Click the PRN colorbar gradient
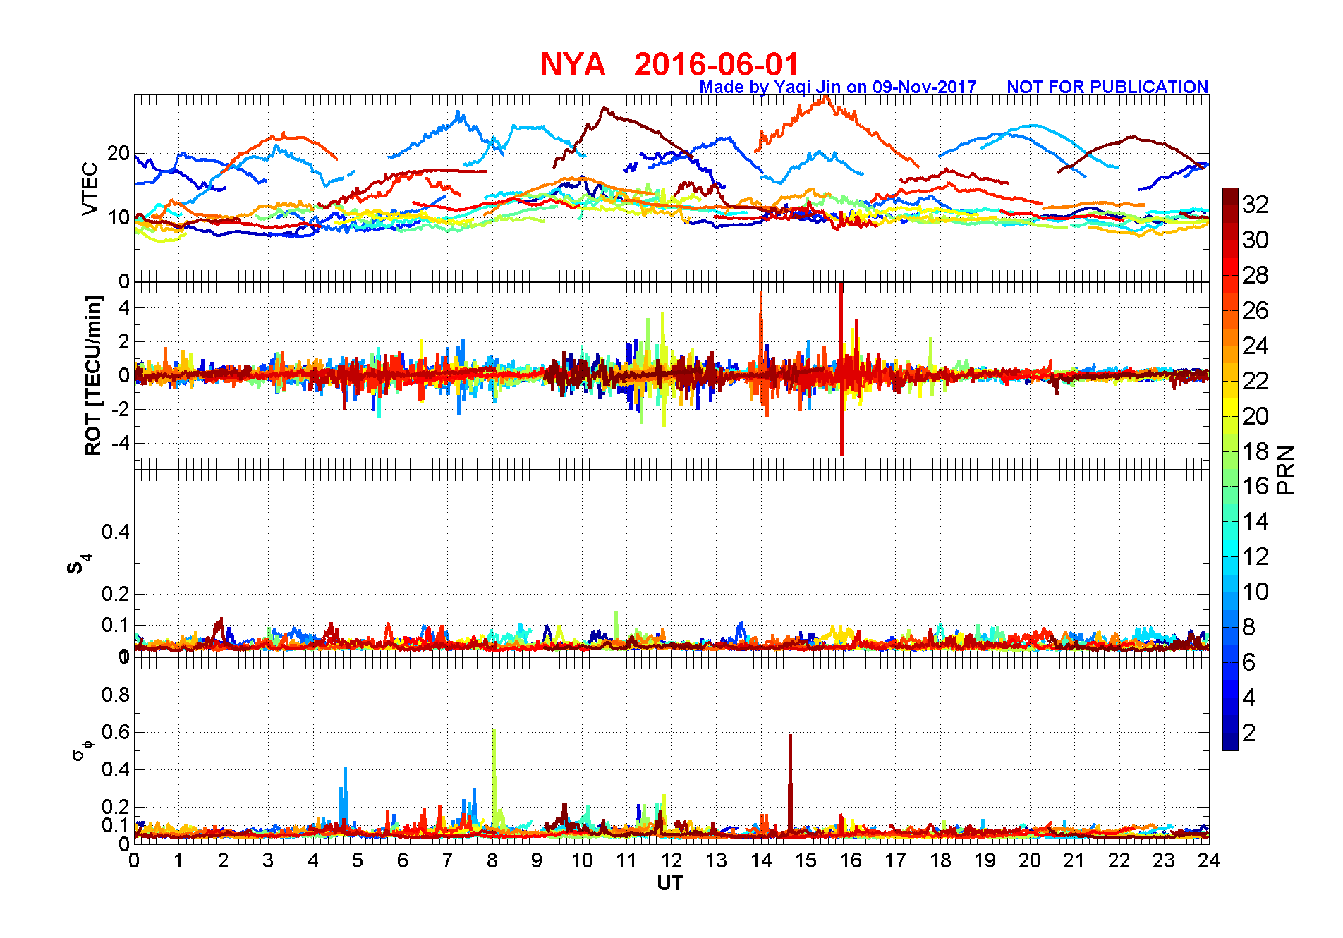The height and width of the screenshot is (938, 1343). pos(1230,469)
